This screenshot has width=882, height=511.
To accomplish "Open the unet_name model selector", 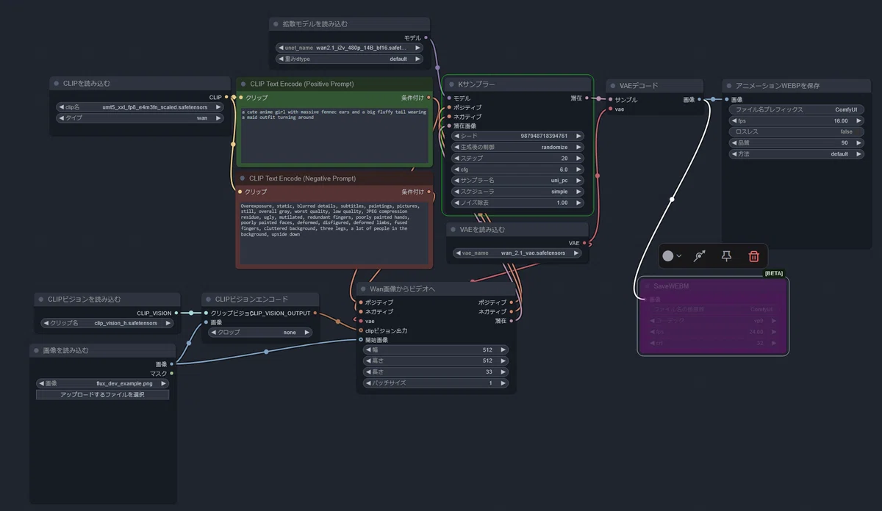I will point(349,48).
